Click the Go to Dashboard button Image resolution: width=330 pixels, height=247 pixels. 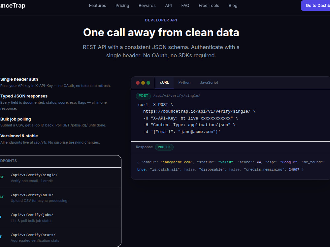coord(315,6)
